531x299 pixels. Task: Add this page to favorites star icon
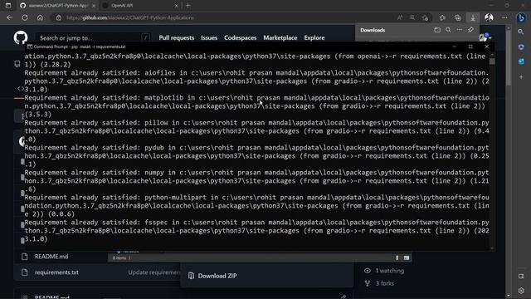426,17
